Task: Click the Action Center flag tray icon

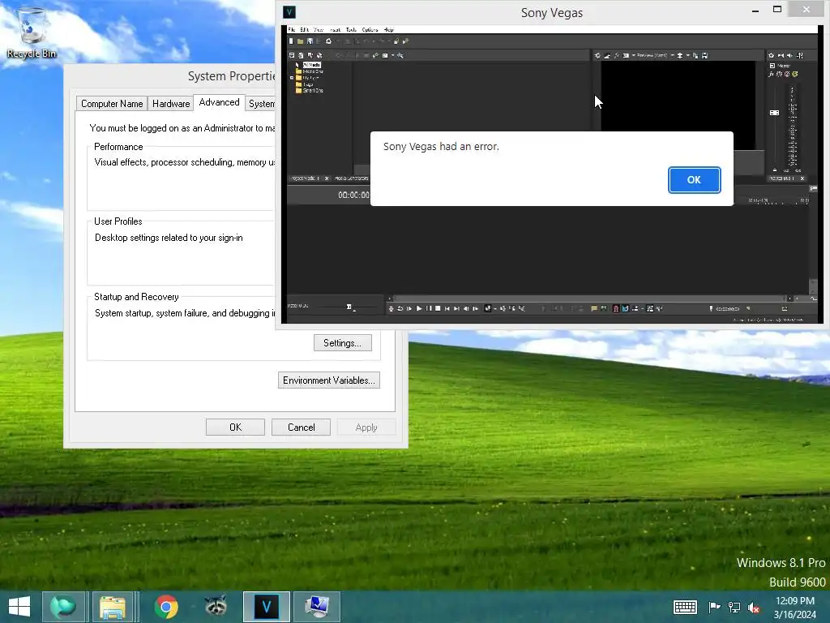Action: pyautogui.click(x=714, y=607)
